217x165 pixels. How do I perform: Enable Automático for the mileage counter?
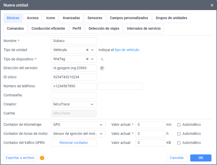click(x=179, y=125)
